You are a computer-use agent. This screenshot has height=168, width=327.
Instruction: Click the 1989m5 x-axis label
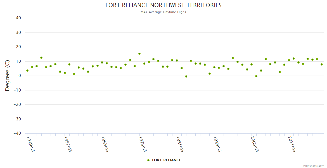[217, 144]
